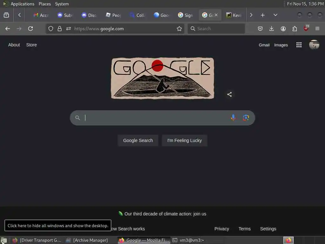Image resolution: width=325 pixels, height=244 pixels.
Task: Open the Images link
Action: [281, 45]
